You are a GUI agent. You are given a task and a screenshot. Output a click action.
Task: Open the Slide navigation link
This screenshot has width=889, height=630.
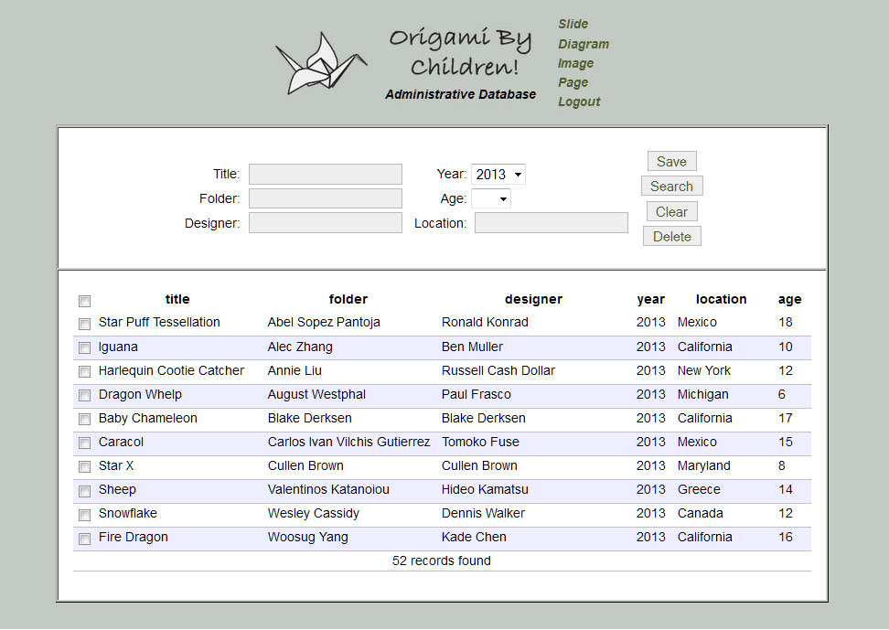click(x=573, y=24)
